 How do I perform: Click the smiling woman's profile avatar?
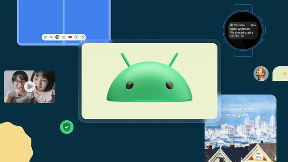[x=261, y=73]
